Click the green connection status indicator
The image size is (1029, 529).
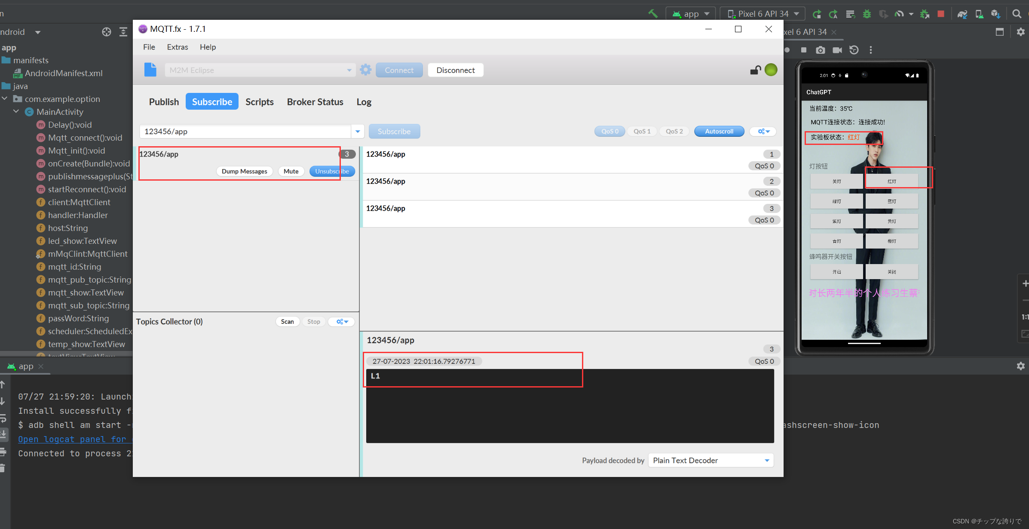[771, 70]
